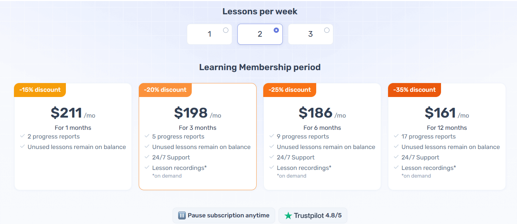Viewport: 517px width, 224px height.
Task: Click the -35% discount badge
Action: coord(414,90)
